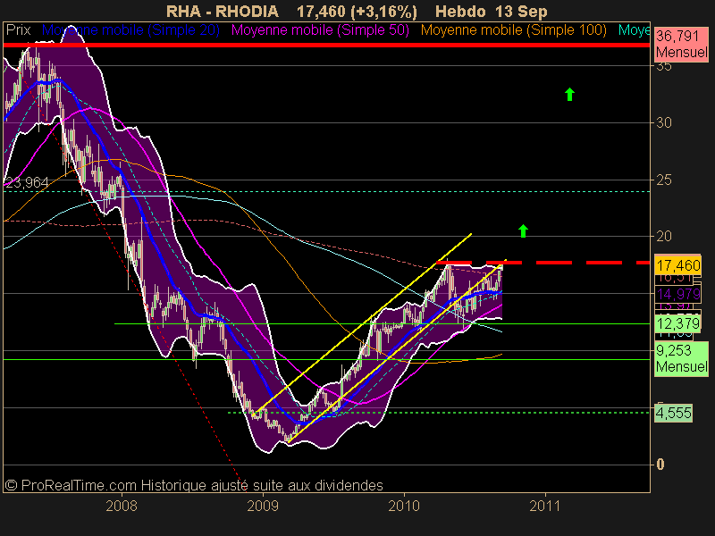Click the lower green arrow near level 20
The image size is (715, 536).
point(523,231)
